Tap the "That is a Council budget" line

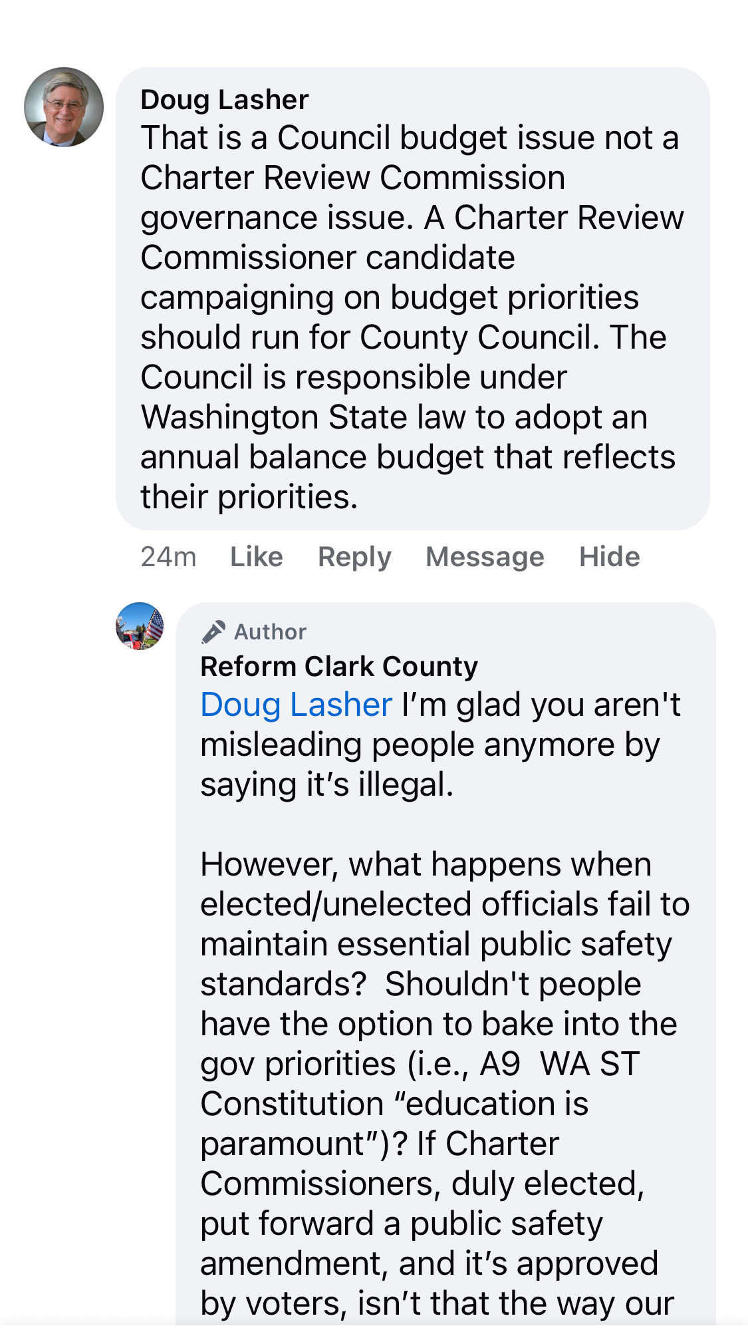click(x=410, y=138)
